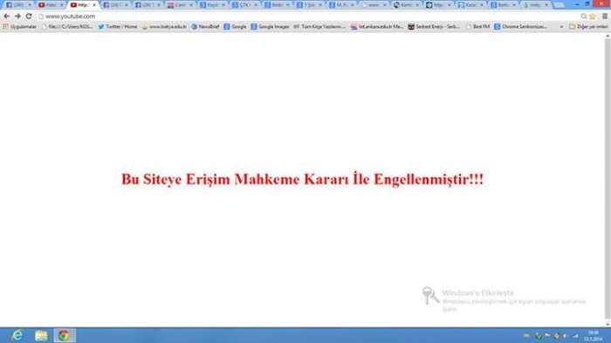Screen dimensions: 611x343
Task: Open the Uygulamalar apps bookmark
Action: 19,27
